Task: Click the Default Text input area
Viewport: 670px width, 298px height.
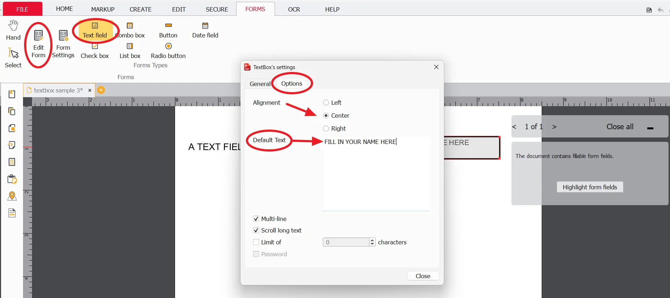Action: click(376, 173)
